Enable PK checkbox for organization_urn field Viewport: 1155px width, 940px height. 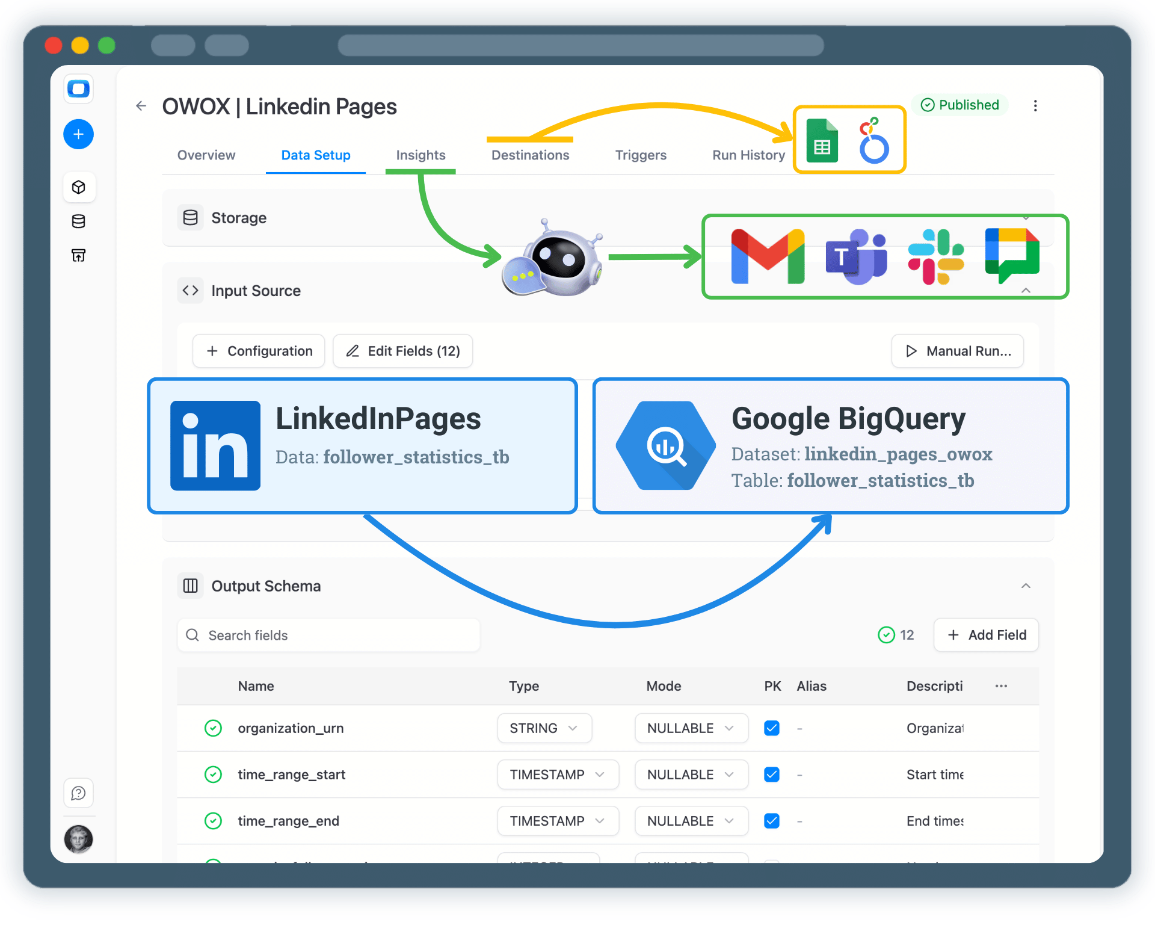coord(772,728)
